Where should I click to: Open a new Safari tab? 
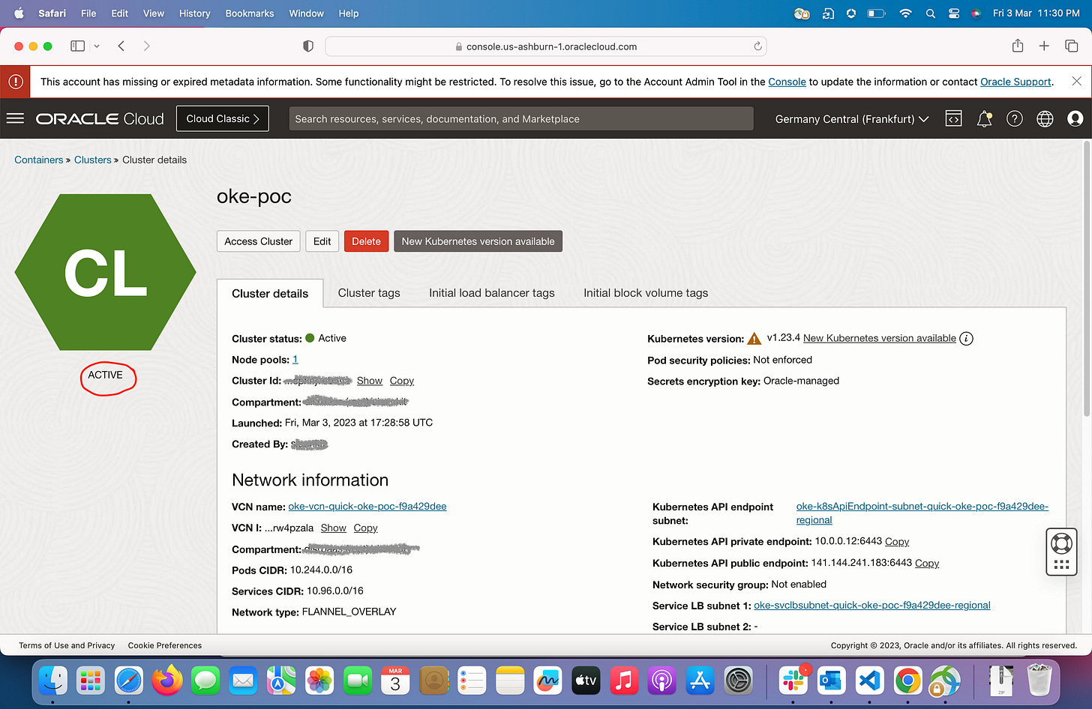pos(1044,46)
